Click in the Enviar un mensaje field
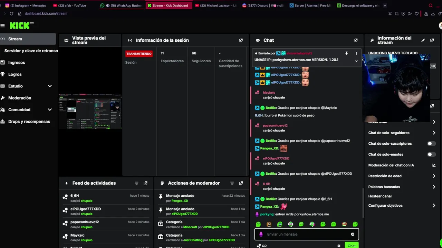Image resolution: width=442 pixels, height=248 pixels. (x=307, y=234)
